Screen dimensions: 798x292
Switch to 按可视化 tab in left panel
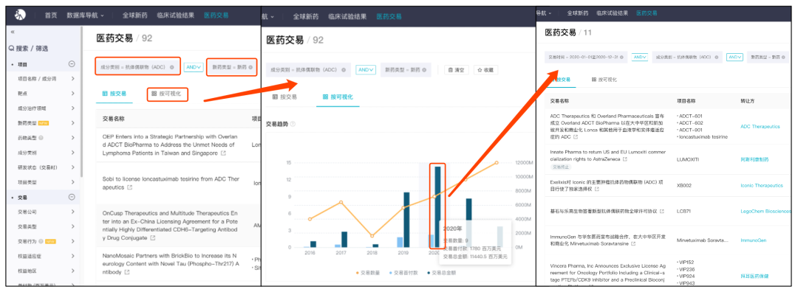click(x=167, y=94)
